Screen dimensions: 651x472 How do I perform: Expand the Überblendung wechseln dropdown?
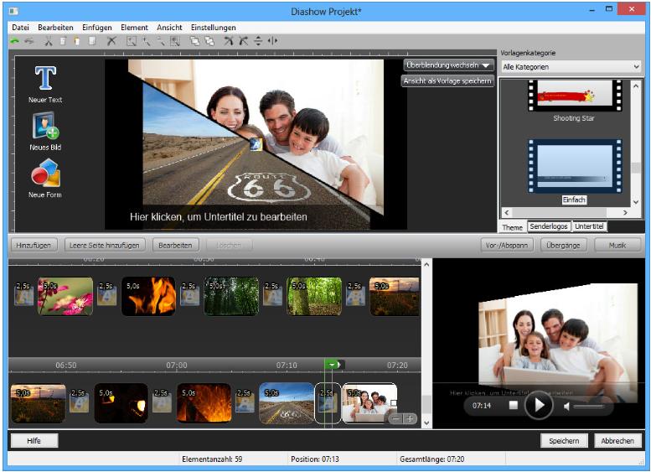448,65
